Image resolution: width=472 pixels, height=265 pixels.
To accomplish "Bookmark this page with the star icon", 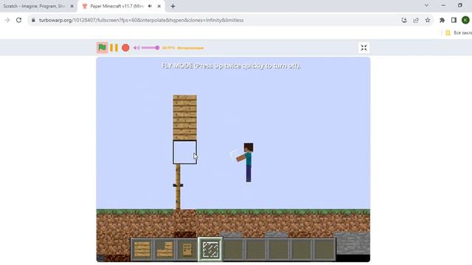I will [x=428, y=20].
